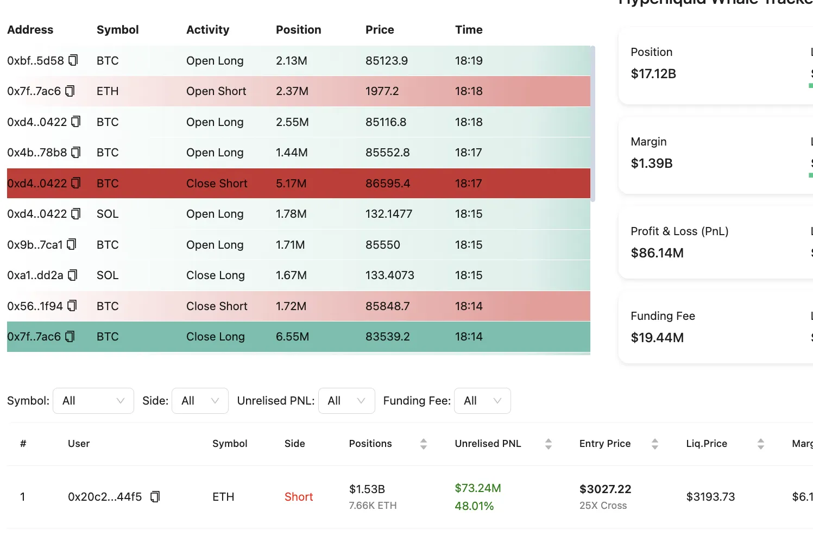Click position 6.55M in green row
The image size is (813, 542).
click(x=292, y=337)
